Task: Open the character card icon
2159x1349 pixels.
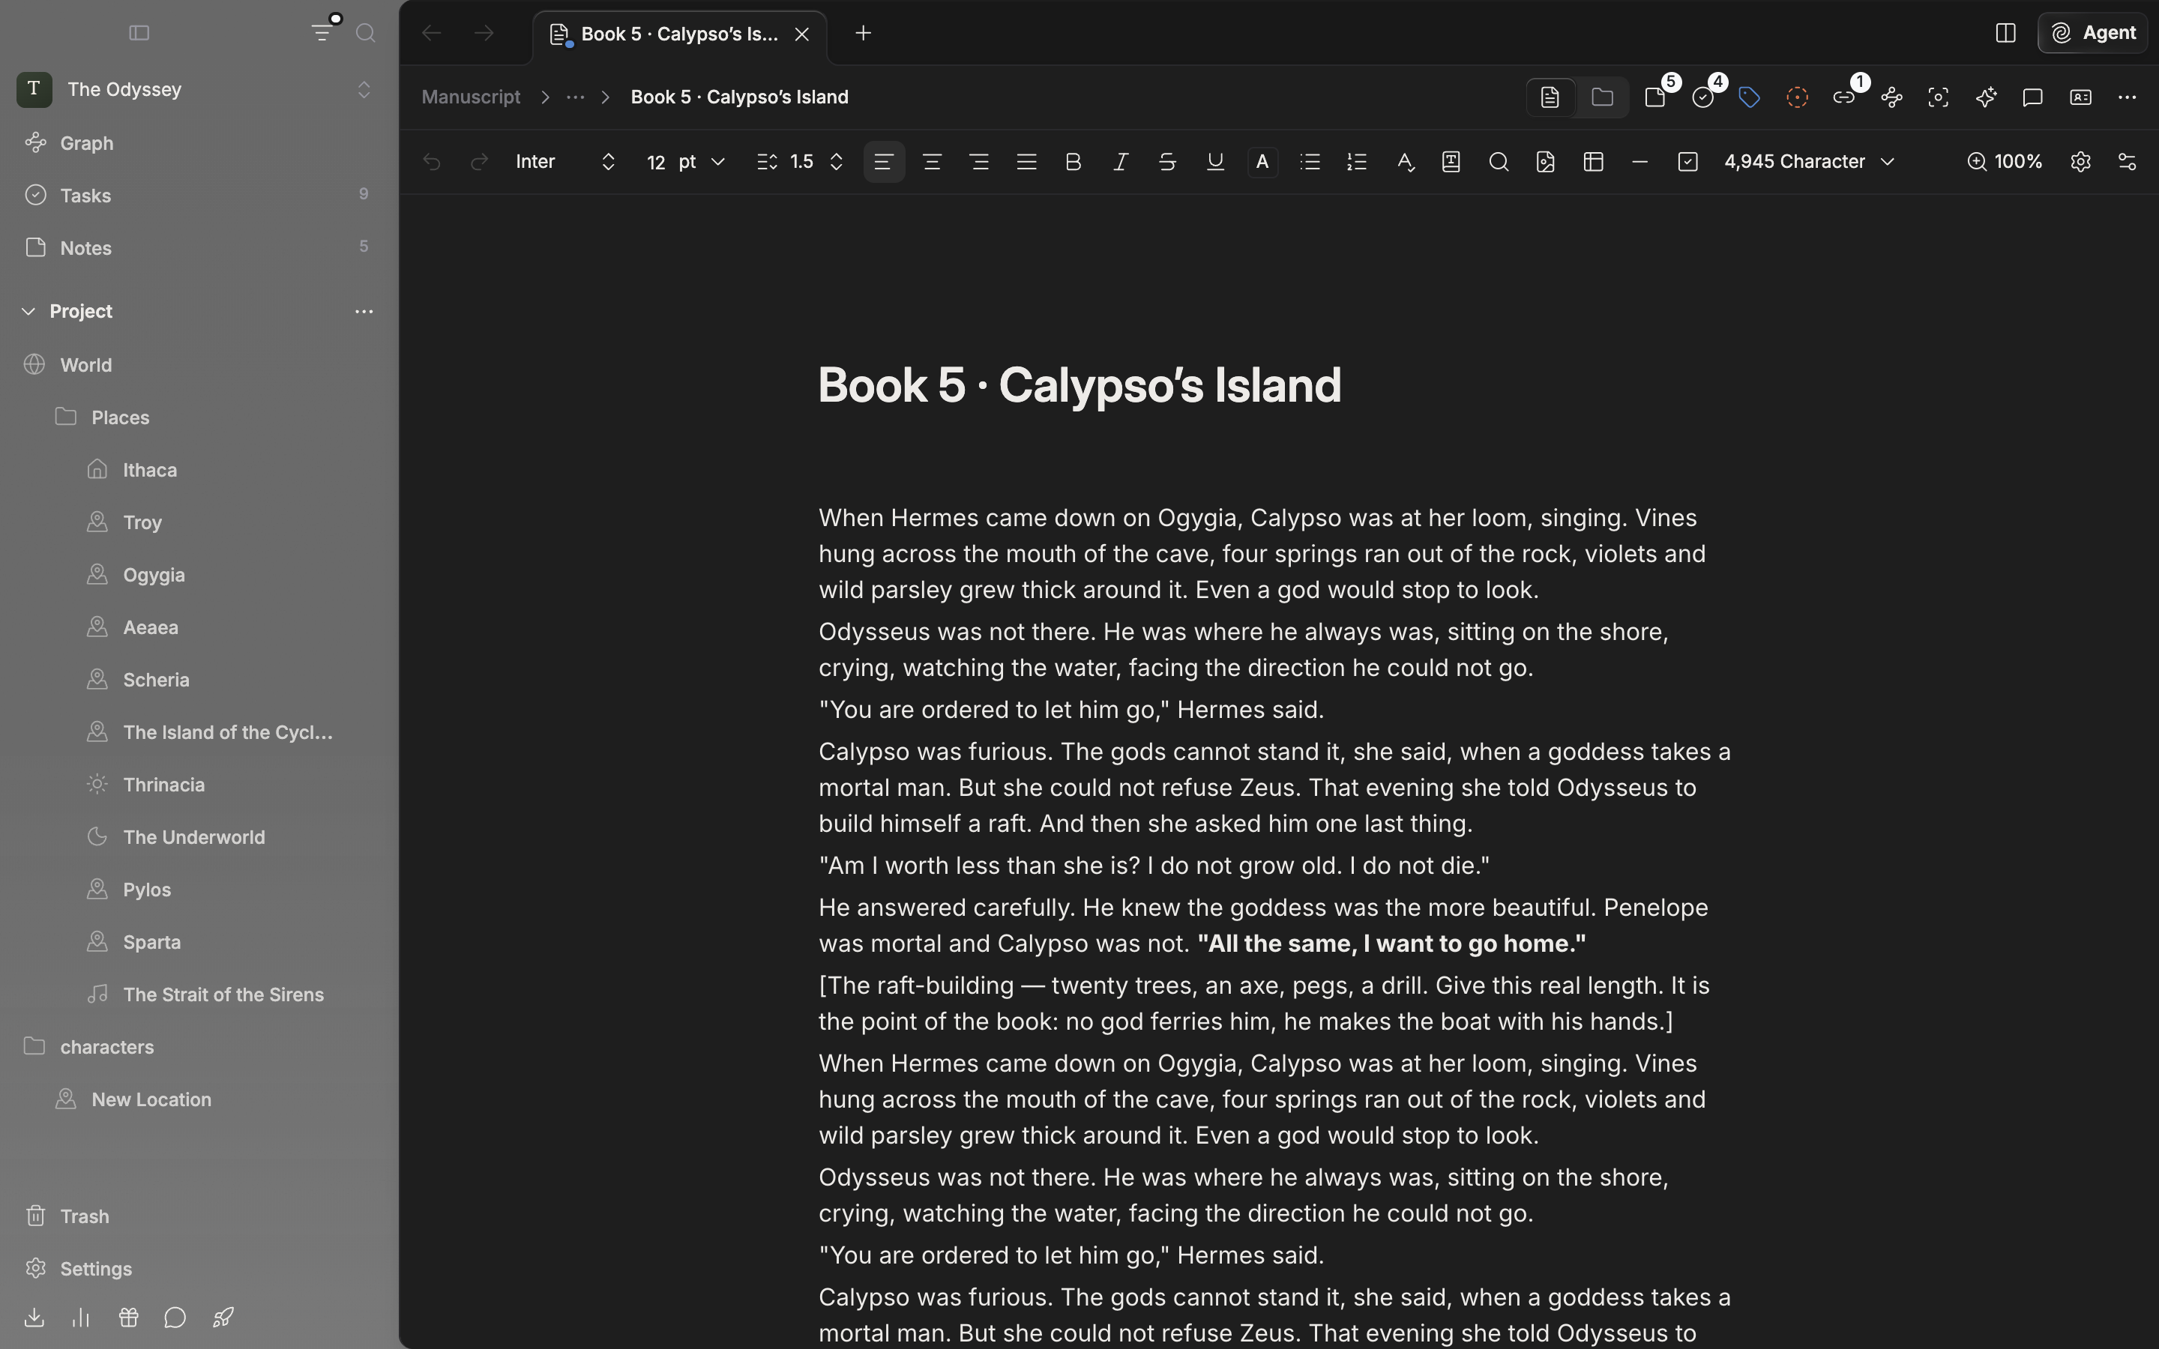Action: pyautogui.click(x=2080, y=97)
